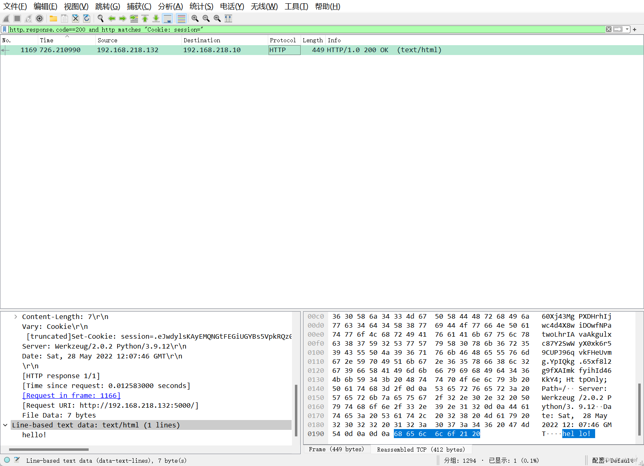The width and height of the screenshot is (644, 466).
Task: Edit the display filter expression field
Action: pyautogui.click(x=306, y=30)
